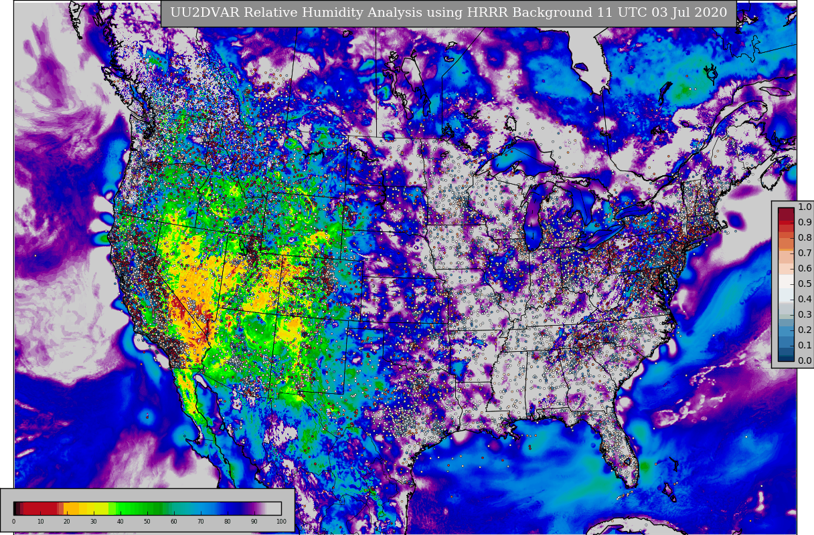
Task: Click the '100' tick label on humidity colorbar
Action: point(281,521)
